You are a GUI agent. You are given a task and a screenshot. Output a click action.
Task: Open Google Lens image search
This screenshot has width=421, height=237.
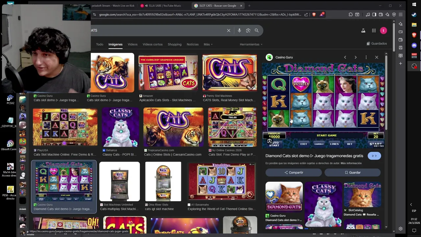[x=248, y=30]
